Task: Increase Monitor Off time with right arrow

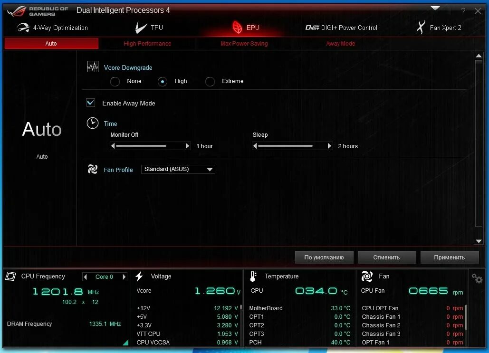Action: [187, 146]
